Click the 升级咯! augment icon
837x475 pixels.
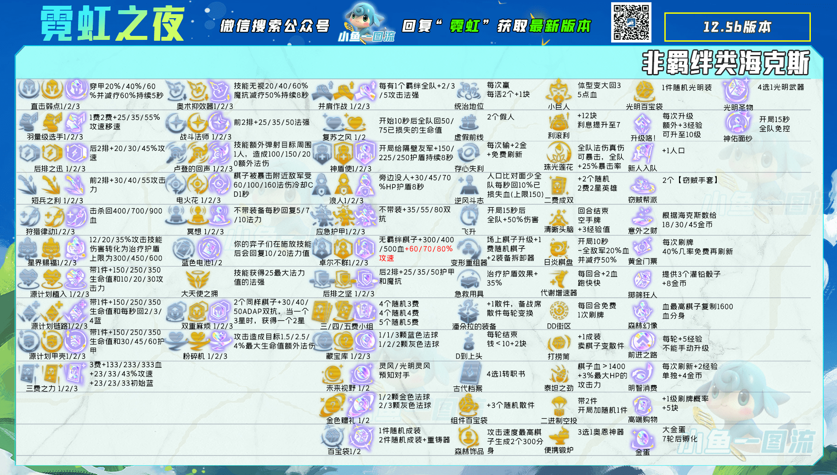(x=642, y=123)
